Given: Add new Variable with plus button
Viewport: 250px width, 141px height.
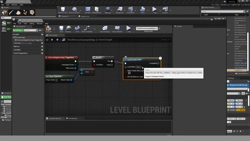Looking at the screenshot, I should 42,50.
